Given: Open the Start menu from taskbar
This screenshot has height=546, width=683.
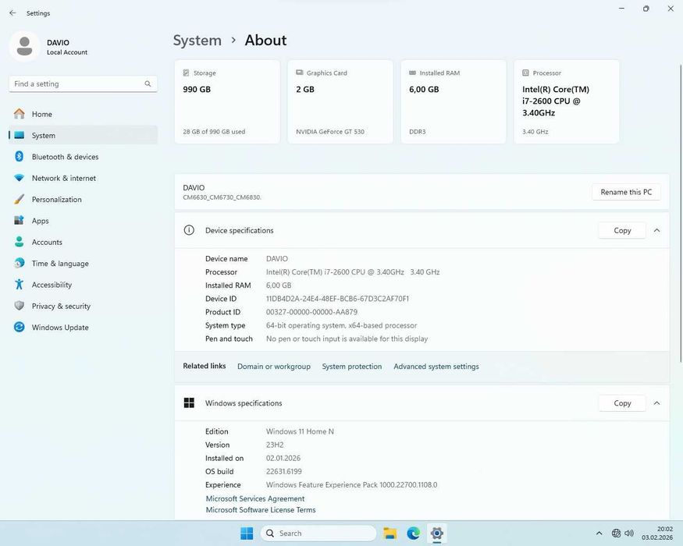Looking at the screenshot, I should 247,533.
